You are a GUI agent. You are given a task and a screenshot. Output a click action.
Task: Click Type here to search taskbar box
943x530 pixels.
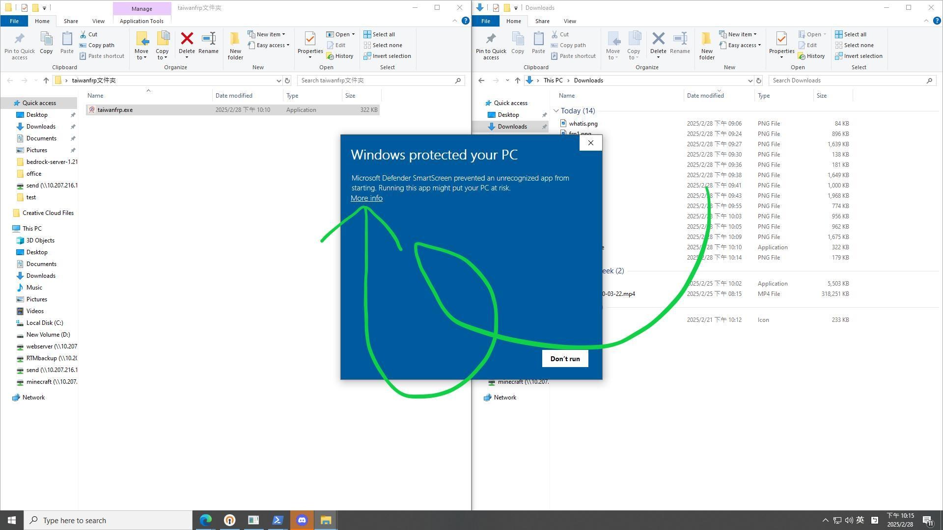tap(108, 520)
